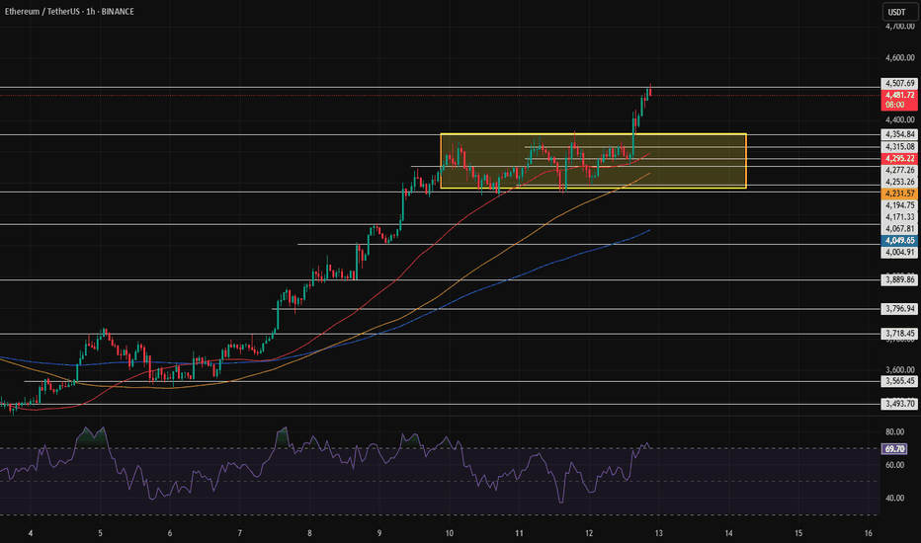This screenshot has width=921, height=543.
Task: Click the 80.00 RSI axis tick
Action: pyautogui.click(x=894, y=432)
